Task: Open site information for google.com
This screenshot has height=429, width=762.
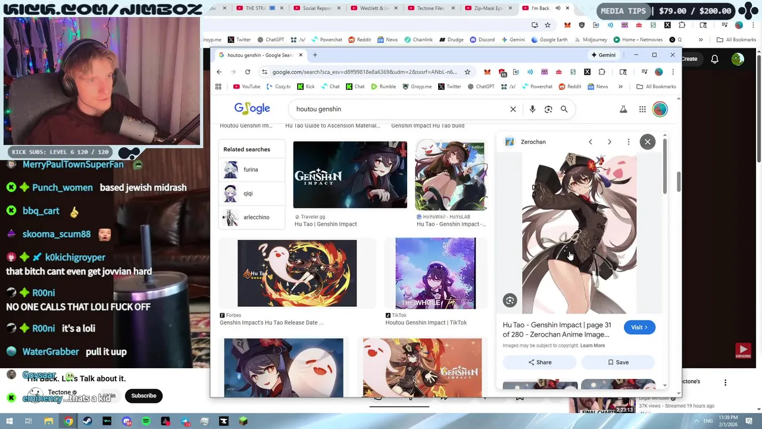Action: click(x=264, y=72)
